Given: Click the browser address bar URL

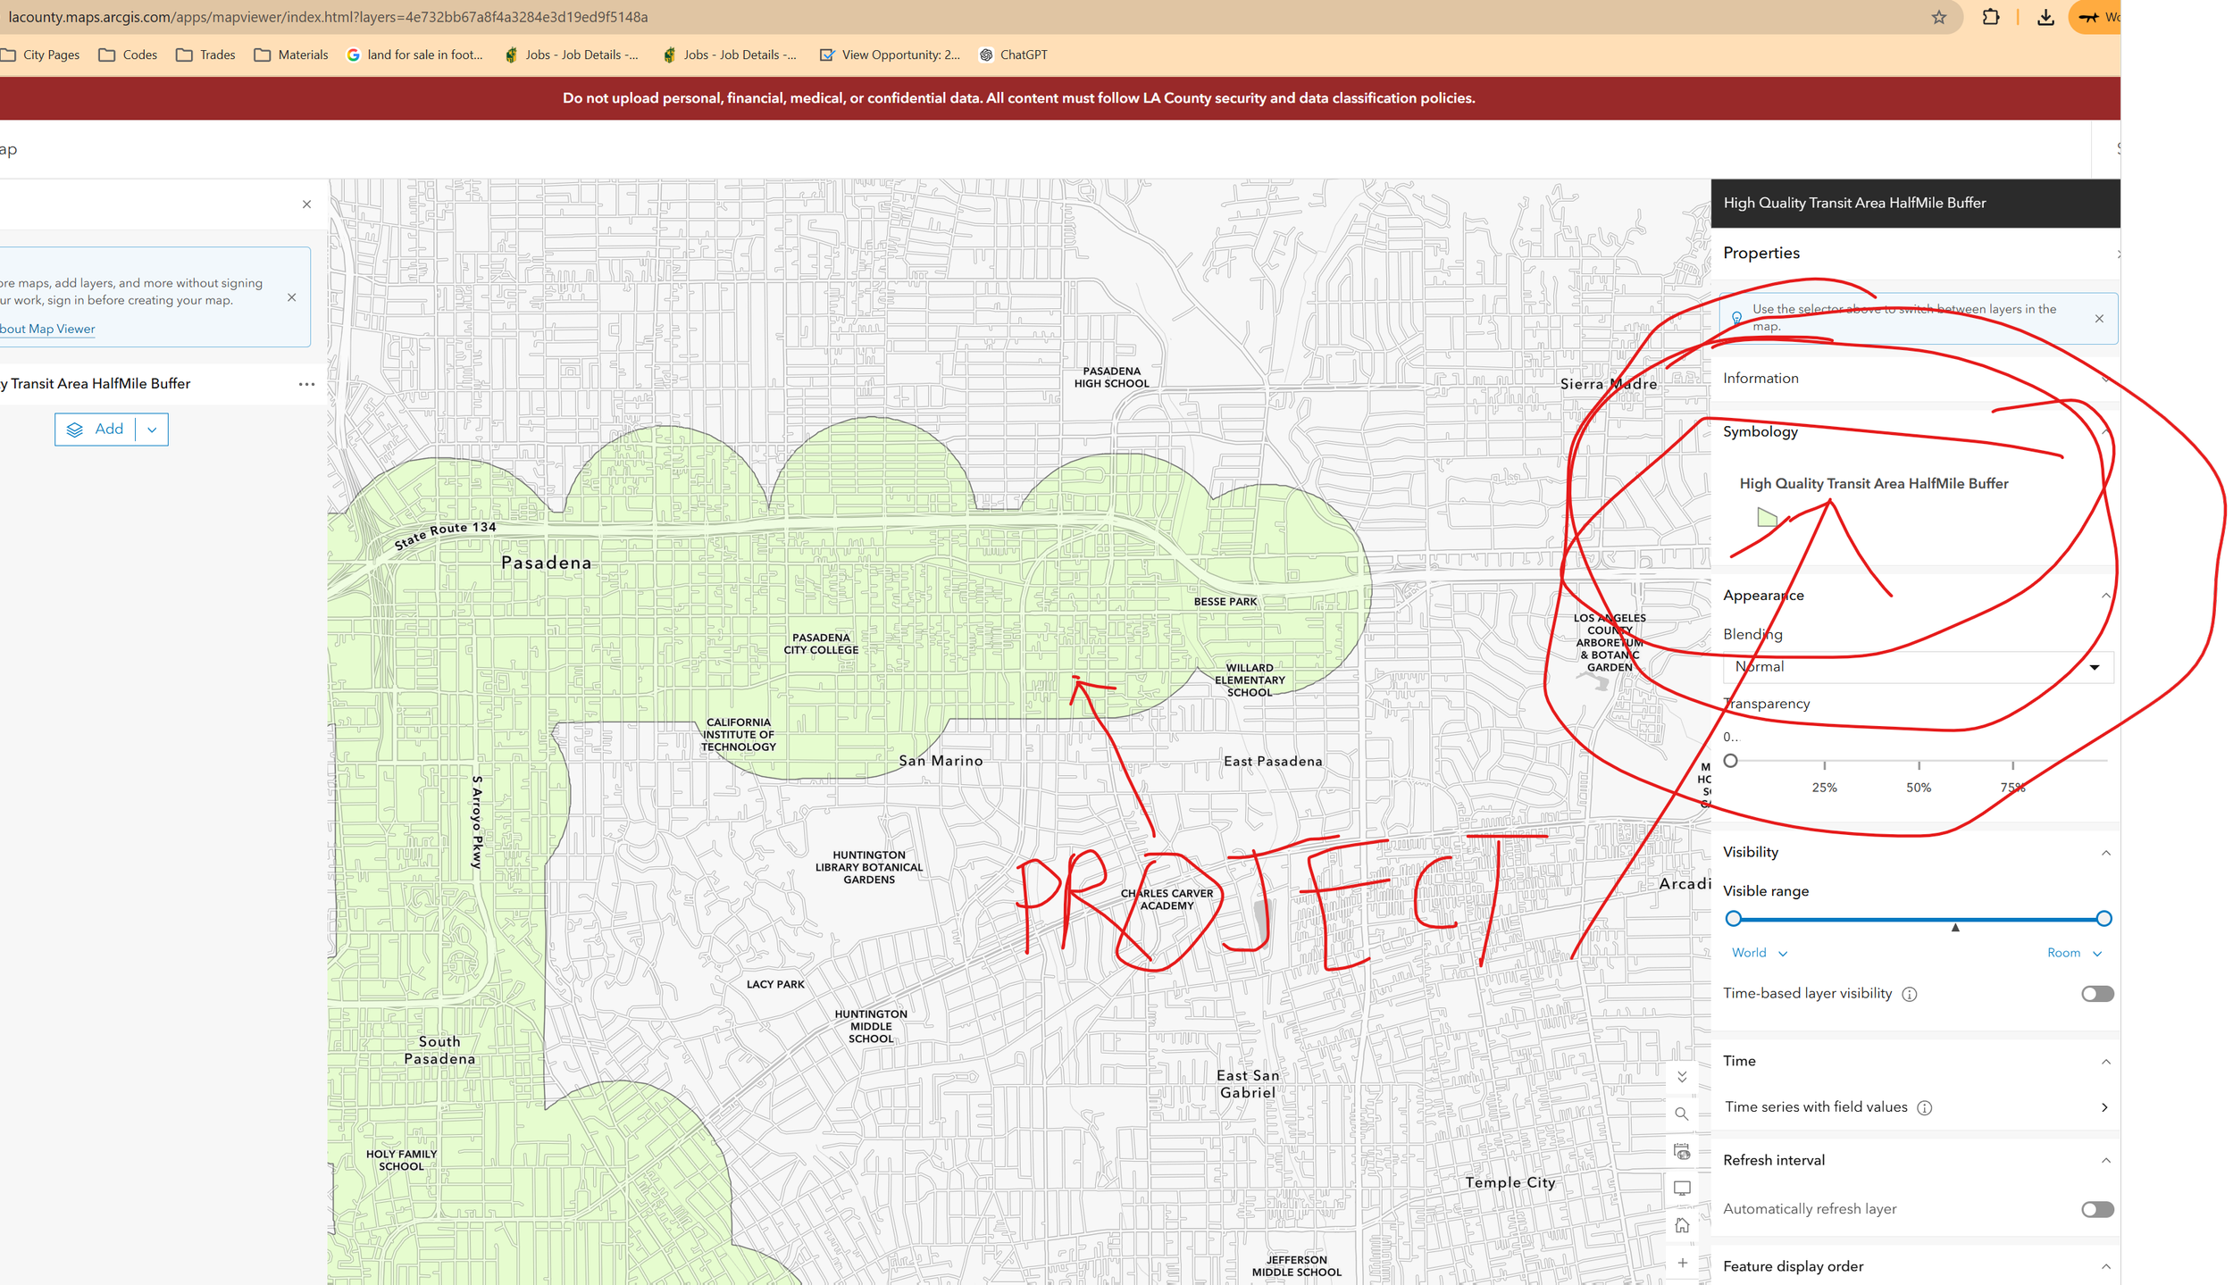Looking at the screenshot, I should pyautogui.click(x=328, y=17).
